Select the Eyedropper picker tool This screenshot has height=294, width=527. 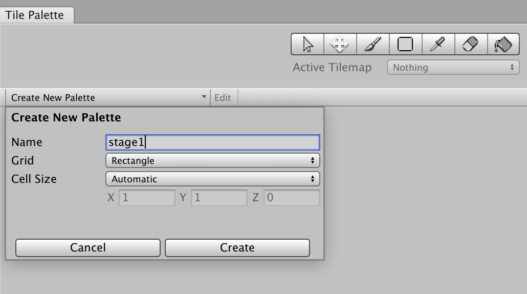point(437,45)
